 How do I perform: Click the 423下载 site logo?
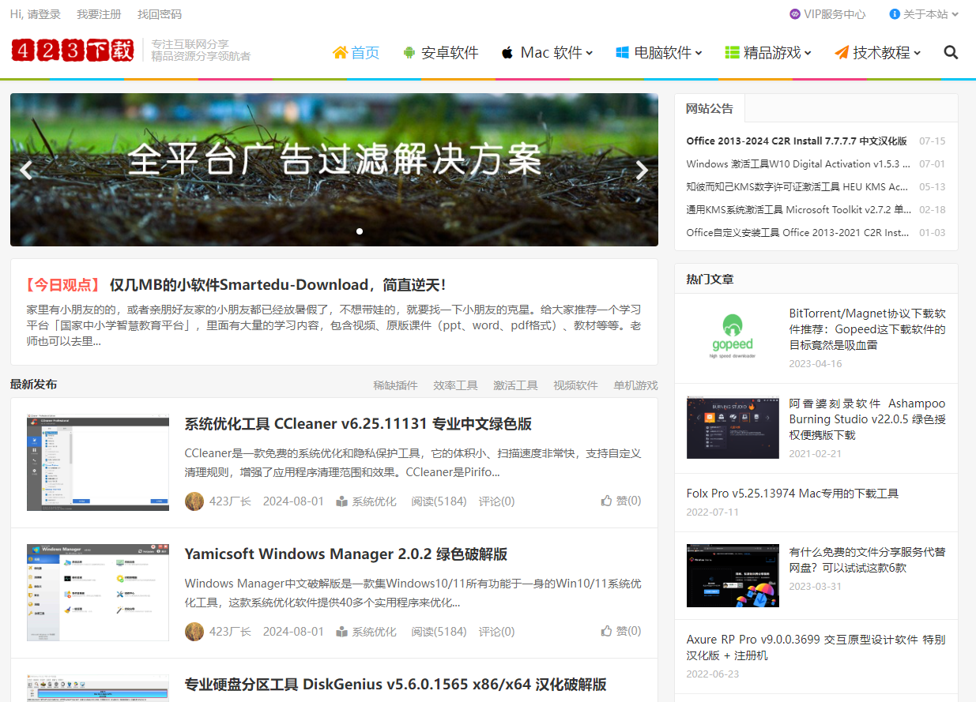tap(73, 51)
